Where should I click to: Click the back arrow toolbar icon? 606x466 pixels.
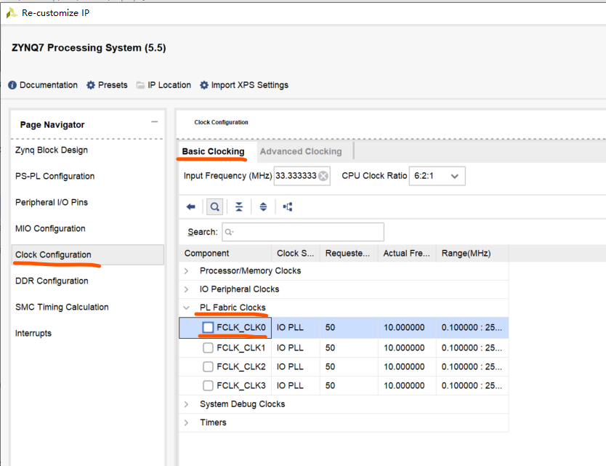[191, 206]
